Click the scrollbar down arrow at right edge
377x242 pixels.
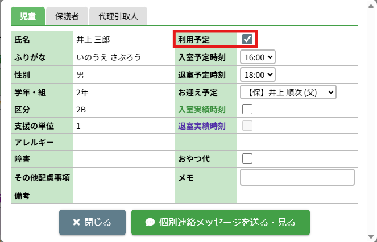371,236
